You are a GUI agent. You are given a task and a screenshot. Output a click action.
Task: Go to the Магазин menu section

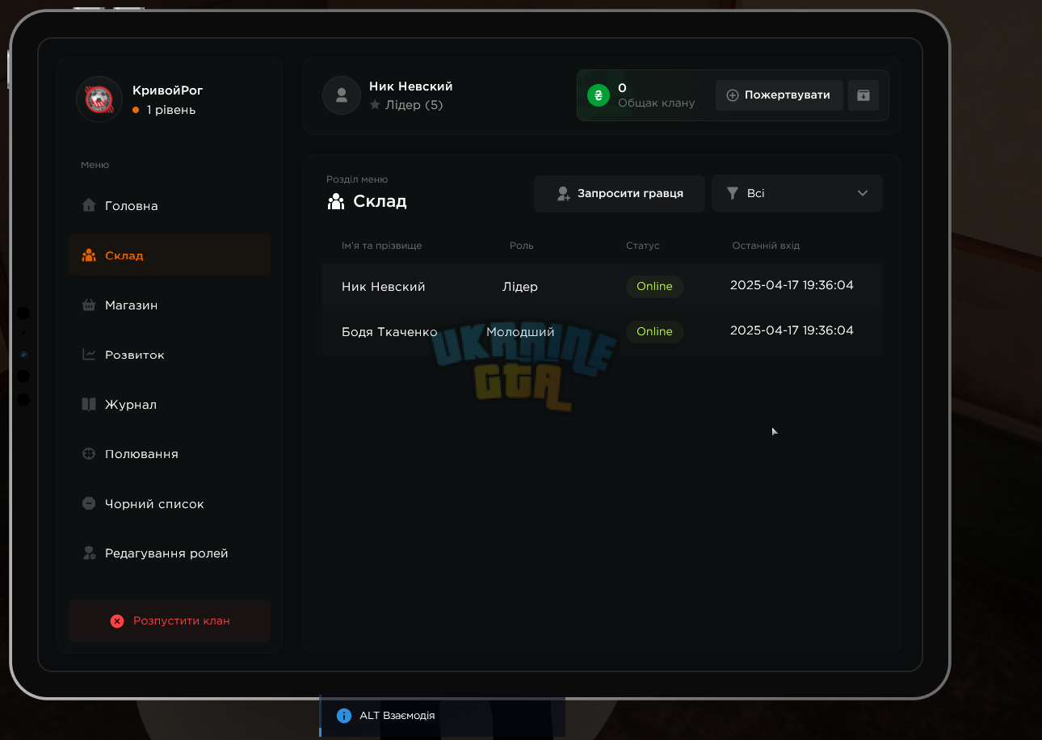click(170, 305)
